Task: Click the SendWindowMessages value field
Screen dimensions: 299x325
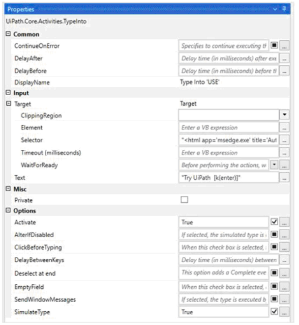Action: pos(224,299)
